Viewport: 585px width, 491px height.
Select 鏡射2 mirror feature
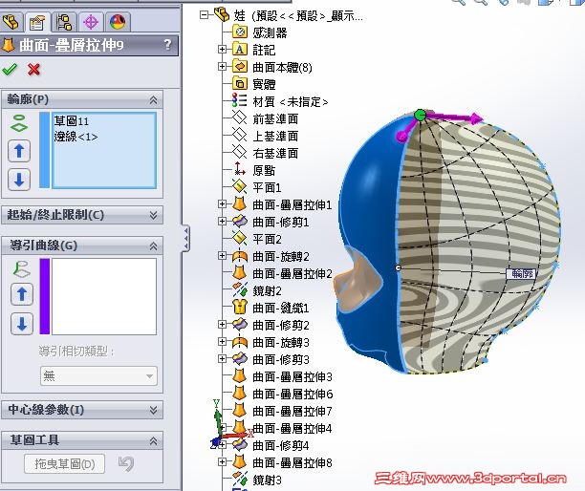coord(267,290)
